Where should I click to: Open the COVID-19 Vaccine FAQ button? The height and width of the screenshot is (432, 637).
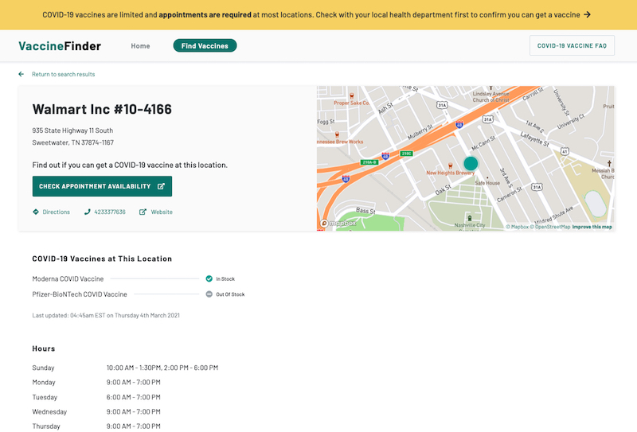coord(572,45)
